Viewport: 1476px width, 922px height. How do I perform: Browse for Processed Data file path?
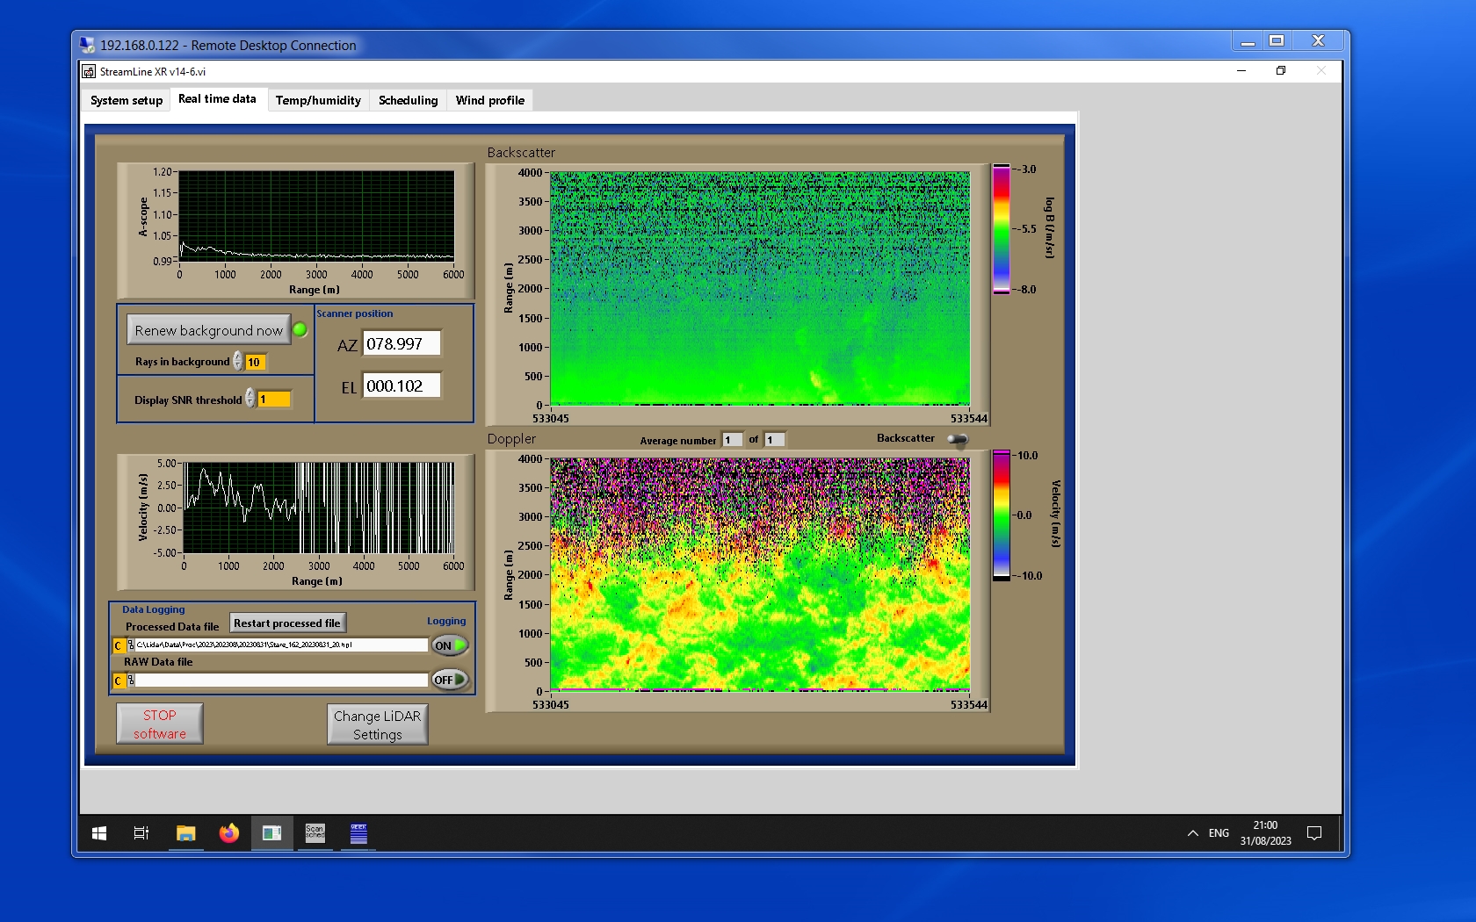tap(131, 645)
